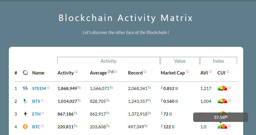256x135 pixels.
Task: Click info icon next to CUI header
Action: coord(228,72)
